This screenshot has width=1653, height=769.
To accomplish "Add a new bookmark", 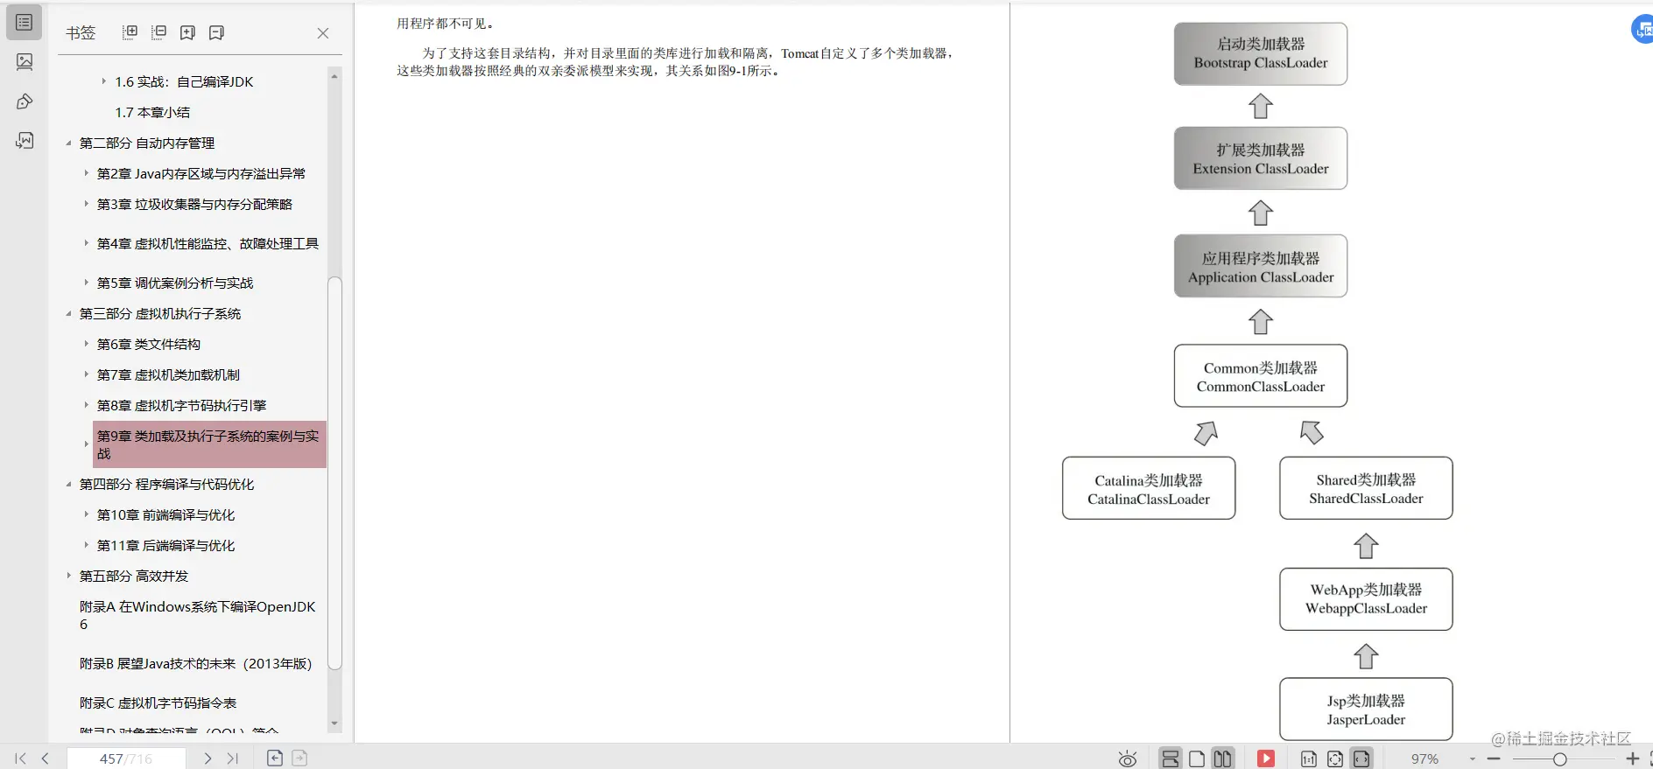I will click(x=187, y=32).
